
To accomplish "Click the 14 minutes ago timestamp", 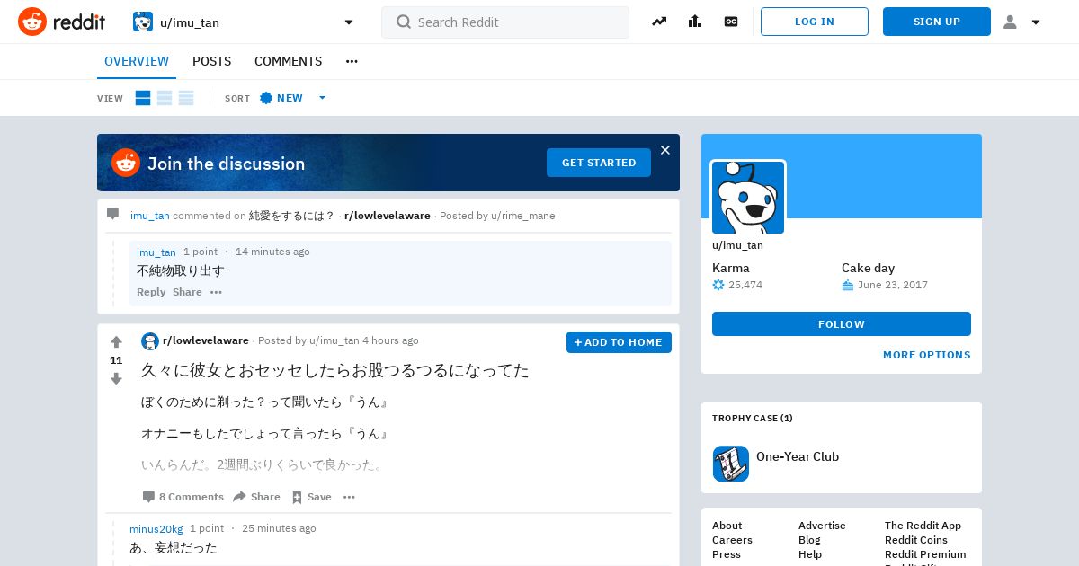I will [x=272, y=252].
